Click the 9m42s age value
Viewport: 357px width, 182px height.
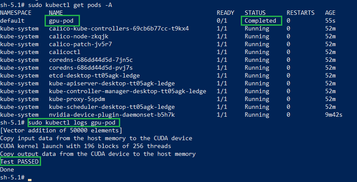[x=333, y=115]
